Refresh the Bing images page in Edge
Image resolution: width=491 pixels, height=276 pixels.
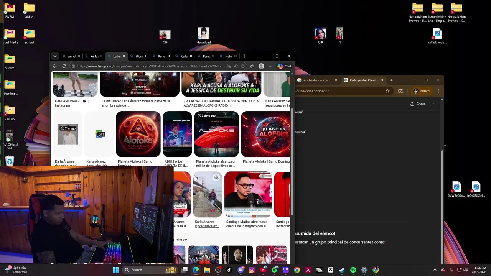coord(64,66)
